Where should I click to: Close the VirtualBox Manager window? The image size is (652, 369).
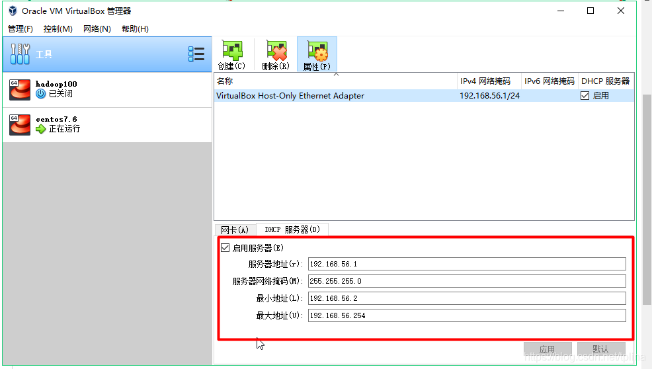621,11
